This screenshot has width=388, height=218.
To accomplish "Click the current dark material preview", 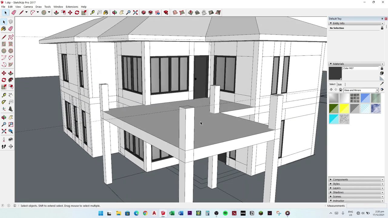I will click(x=335, y=73).
